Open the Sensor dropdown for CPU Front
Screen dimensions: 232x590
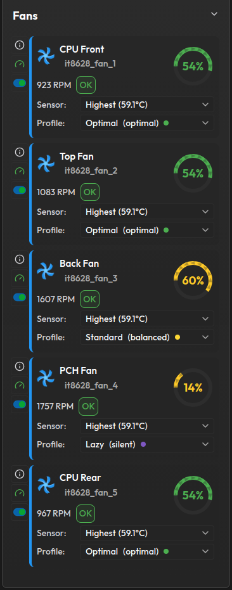pyautogui.click(x=147, y=105)
